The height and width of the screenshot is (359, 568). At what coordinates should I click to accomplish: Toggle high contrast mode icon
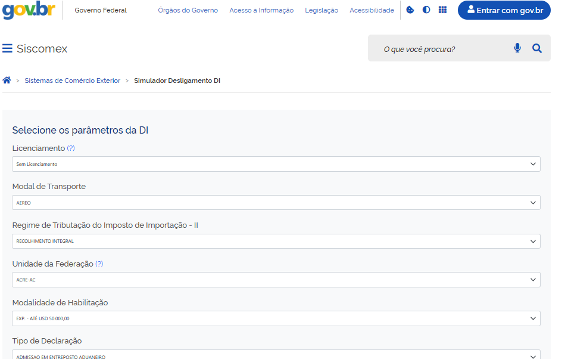pyautogui.click(x=426, y=10)
